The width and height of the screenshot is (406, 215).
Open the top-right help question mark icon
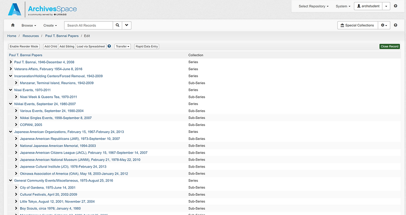tap(395, 6)
